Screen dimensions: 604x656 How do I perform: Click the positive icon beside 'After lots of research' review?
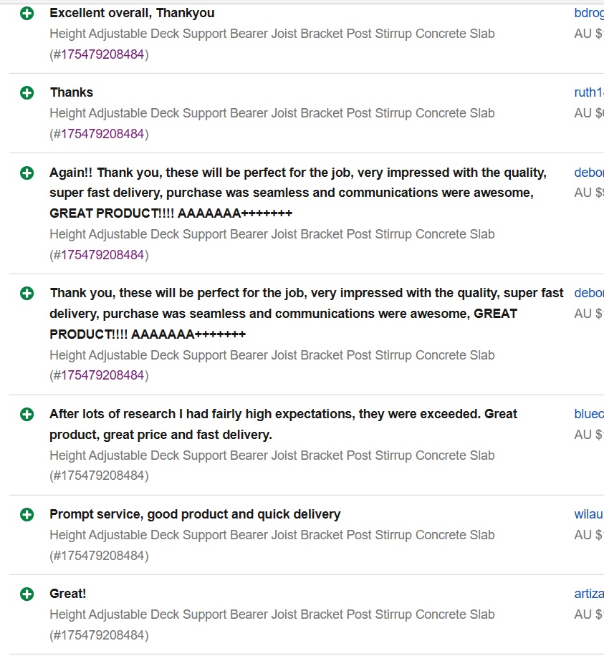(x=27, y=414)
